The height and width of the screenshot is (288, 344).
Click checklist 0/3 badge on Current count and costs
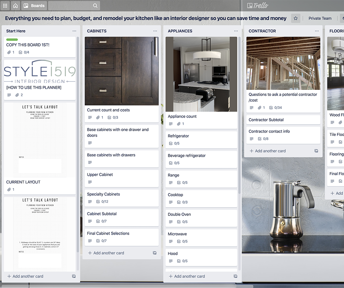113,117
